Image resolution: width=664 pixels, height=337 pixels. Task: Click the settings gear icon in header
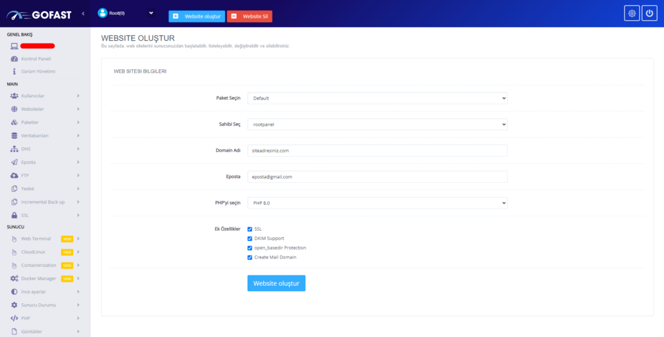(x=632, y=14)
